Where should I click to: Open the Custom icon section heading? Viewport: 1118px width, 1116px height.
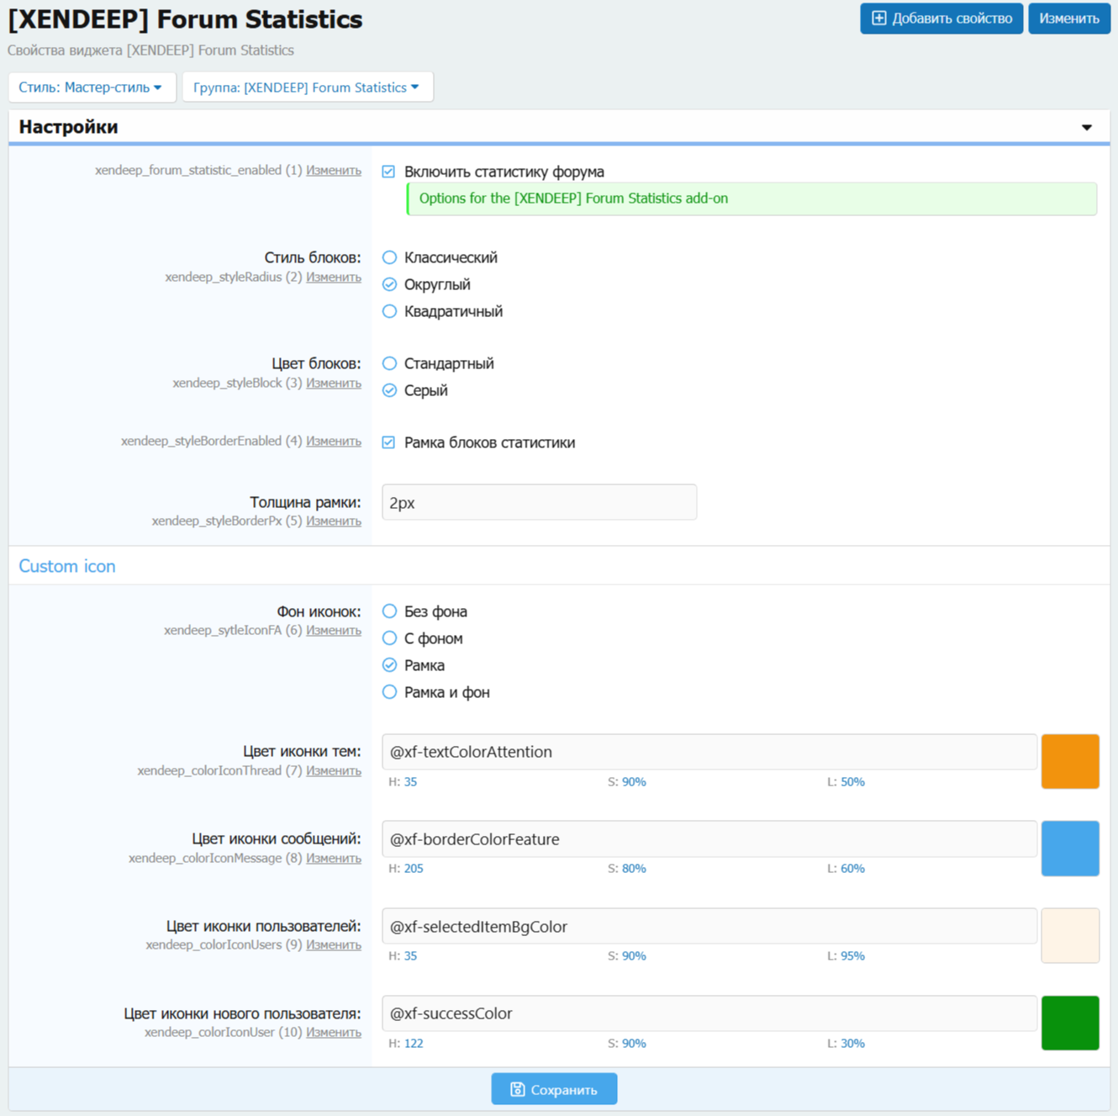click(x=67, y=566)
